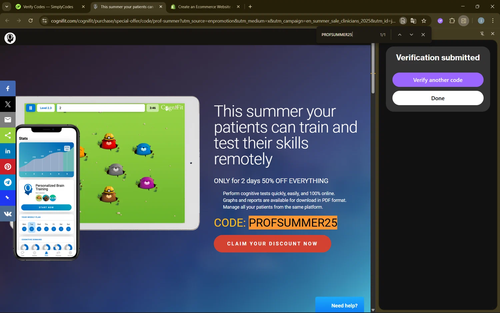The width and height of the screenshot is (500, 313).
Task: Click START NOW on phone mockup
Action: (x=46, y=207)
